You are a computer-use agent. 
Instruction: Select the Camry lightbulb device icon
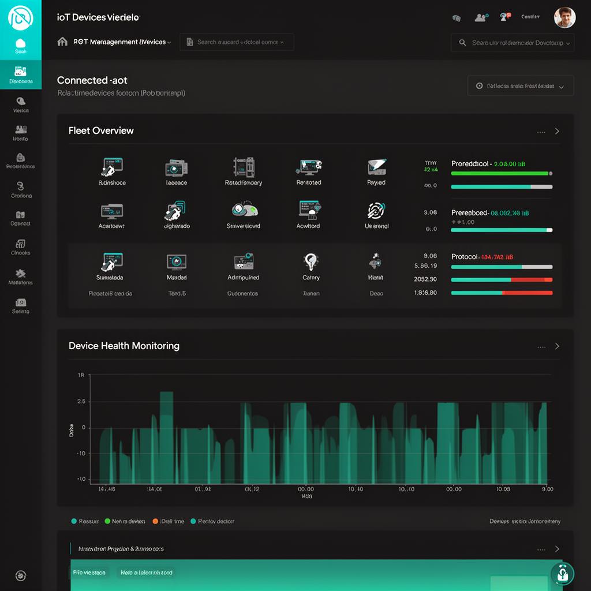311,262
